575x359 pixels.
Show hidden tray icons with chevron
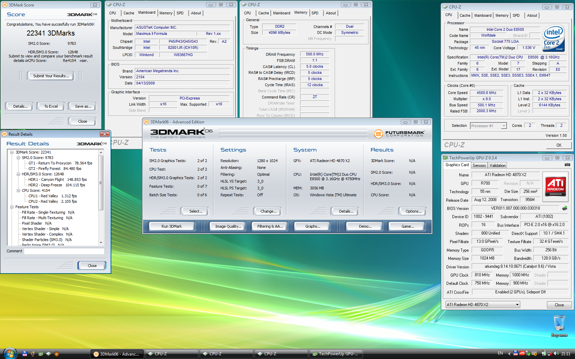pos(509,354)
